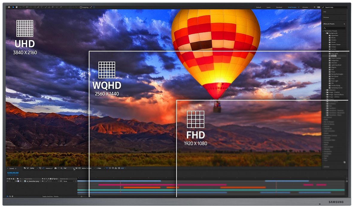Screen dimensions: 353x207
Task: Click the Parent & Link column header
Action: (64, 179)
